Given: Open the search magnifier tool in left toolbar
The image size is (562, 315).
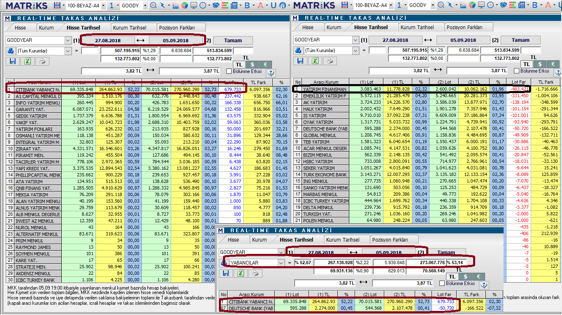Looking at the screenshot, I should point(153,5).
